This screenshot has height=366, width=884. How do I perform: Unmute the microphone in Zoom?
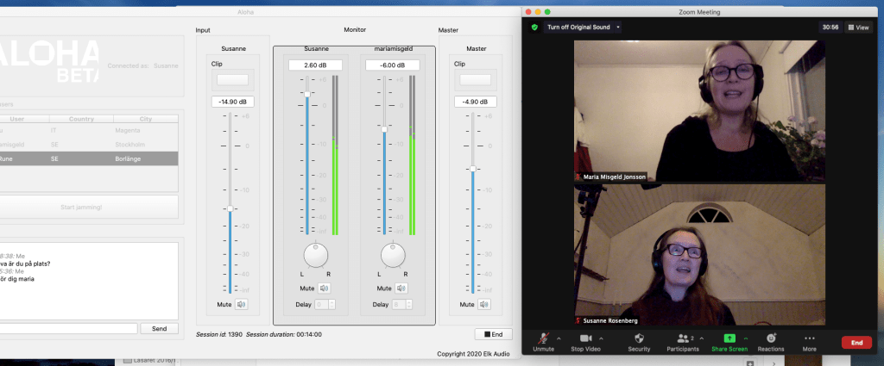pyautogui.click(x=543, y=338)
